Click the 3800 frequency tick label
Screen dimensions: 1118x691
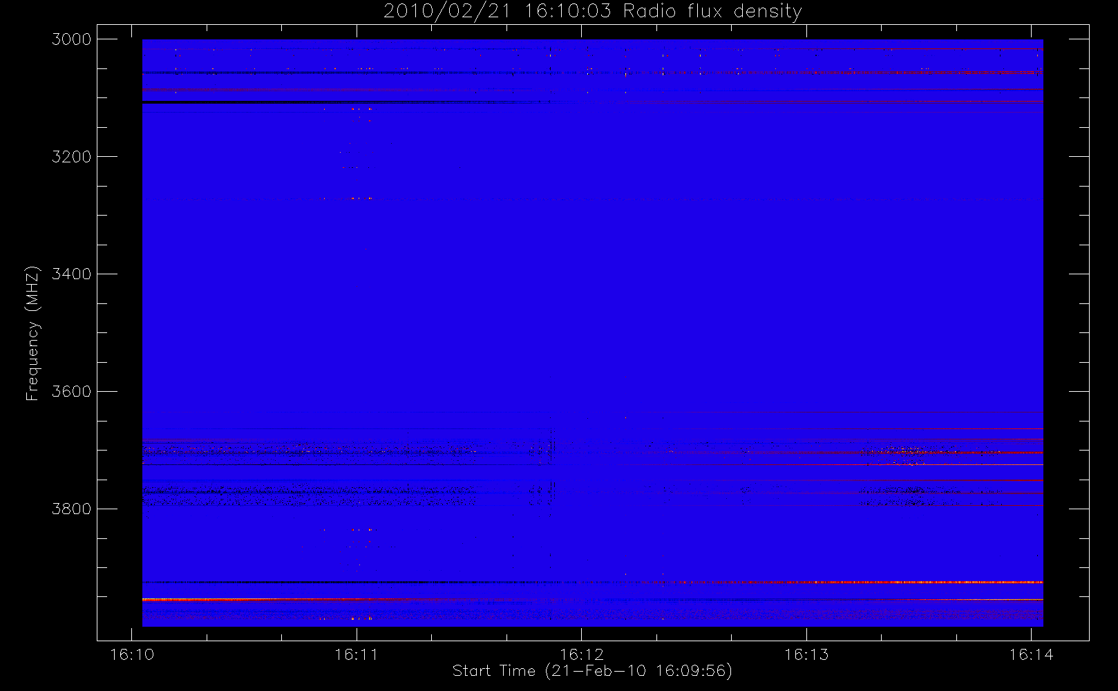click(72, 509)
